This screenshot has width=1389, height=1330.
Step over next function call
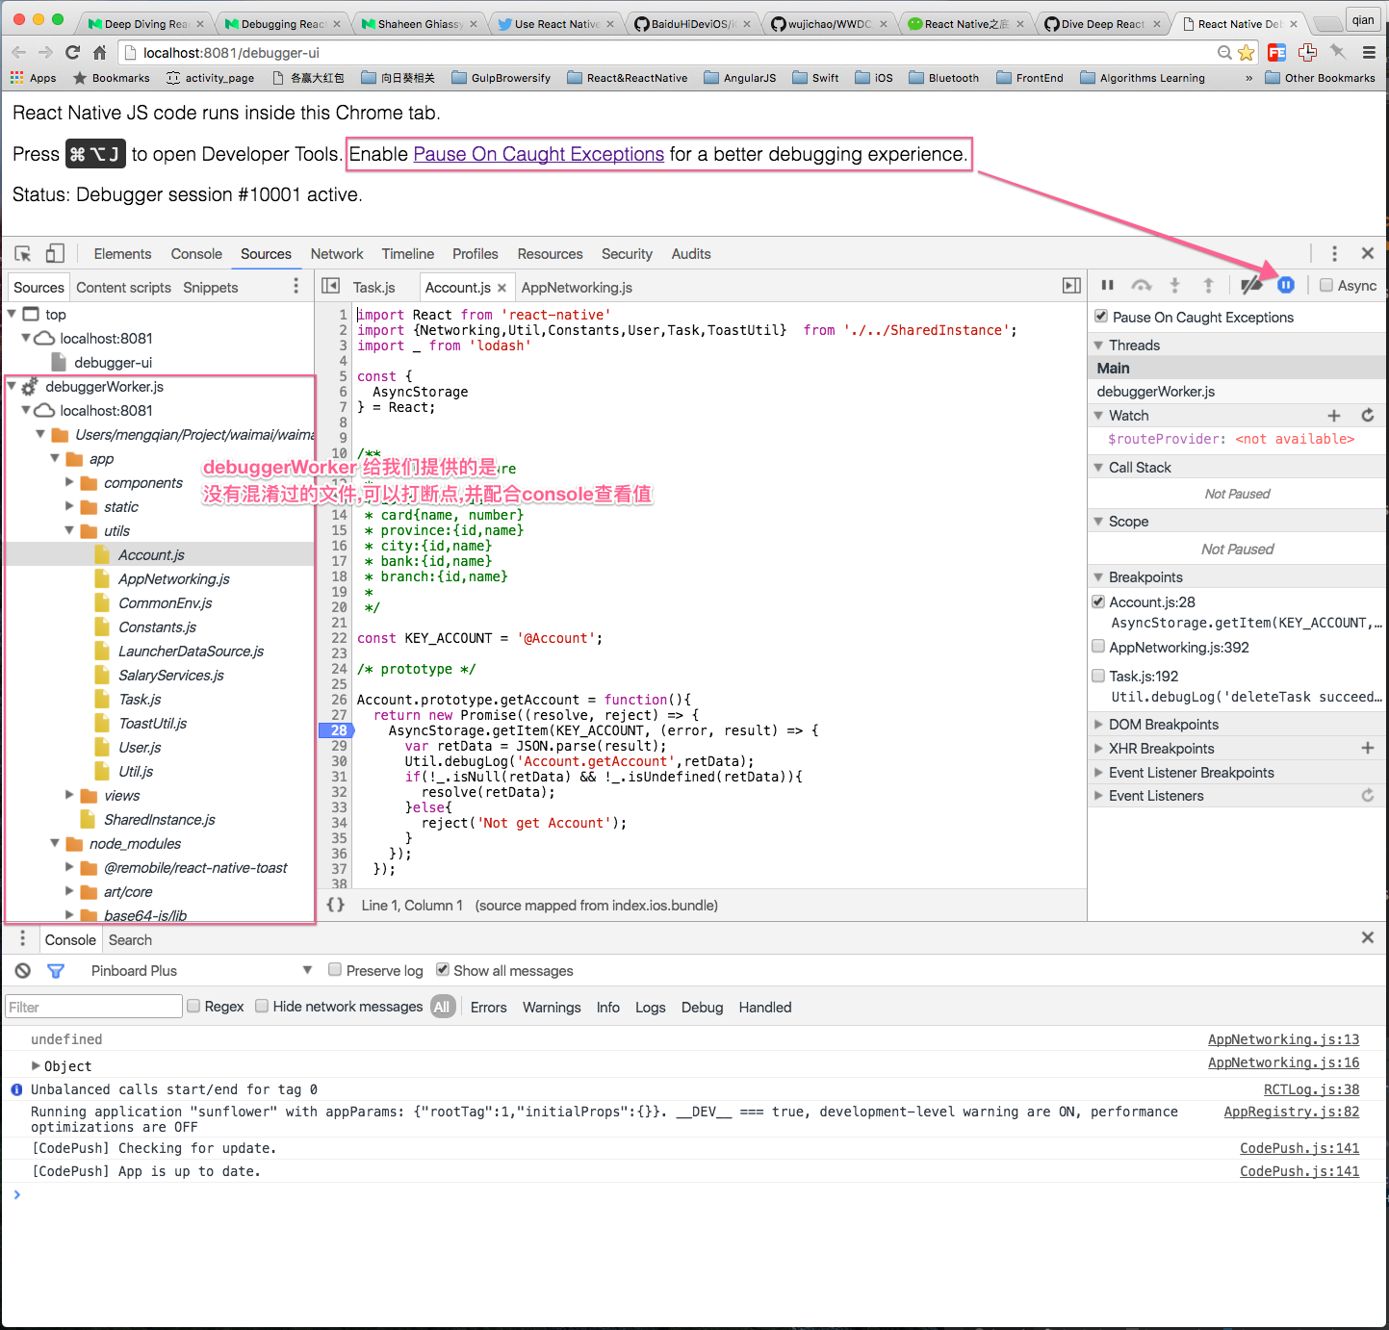point(1142,285)
